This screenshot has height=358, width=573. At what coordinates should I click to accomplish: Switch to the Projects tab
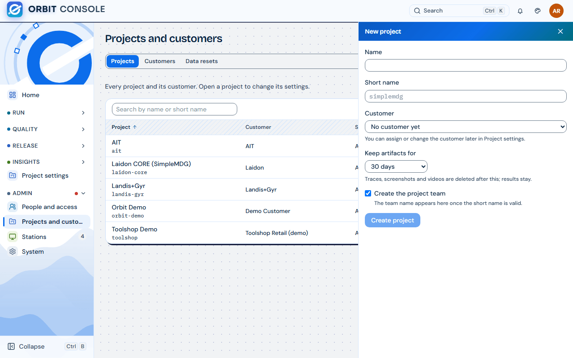click(x=123, y=61)
